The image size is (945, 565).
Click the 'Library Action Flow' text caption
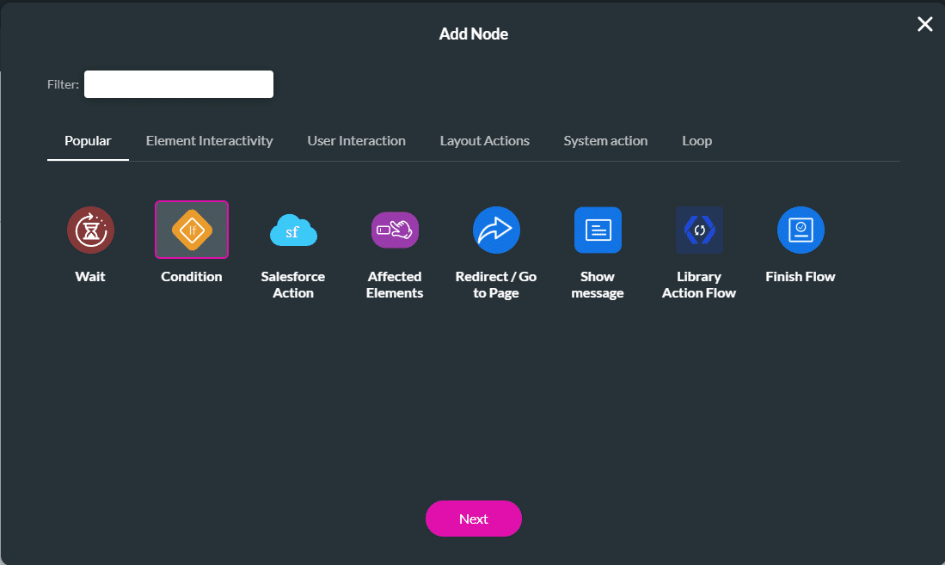coord(699,285)
